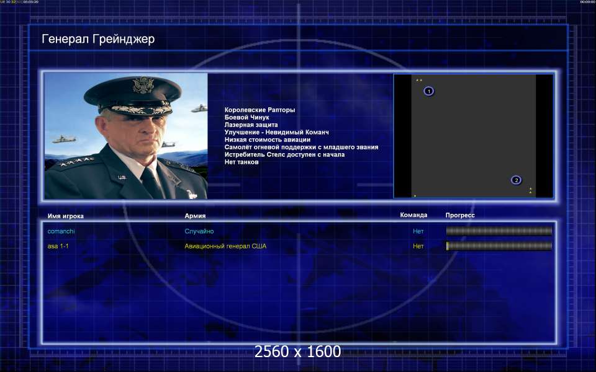Click the timer in the top-right corner

point(587,2)
